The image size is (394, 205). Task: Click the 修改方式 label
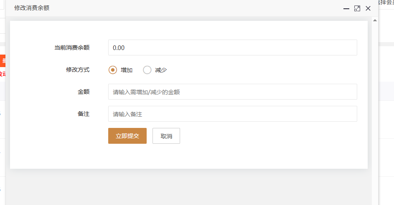click(78, 70)
